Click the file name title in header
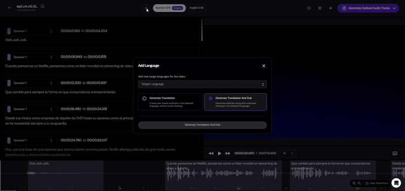 (27, 6)
